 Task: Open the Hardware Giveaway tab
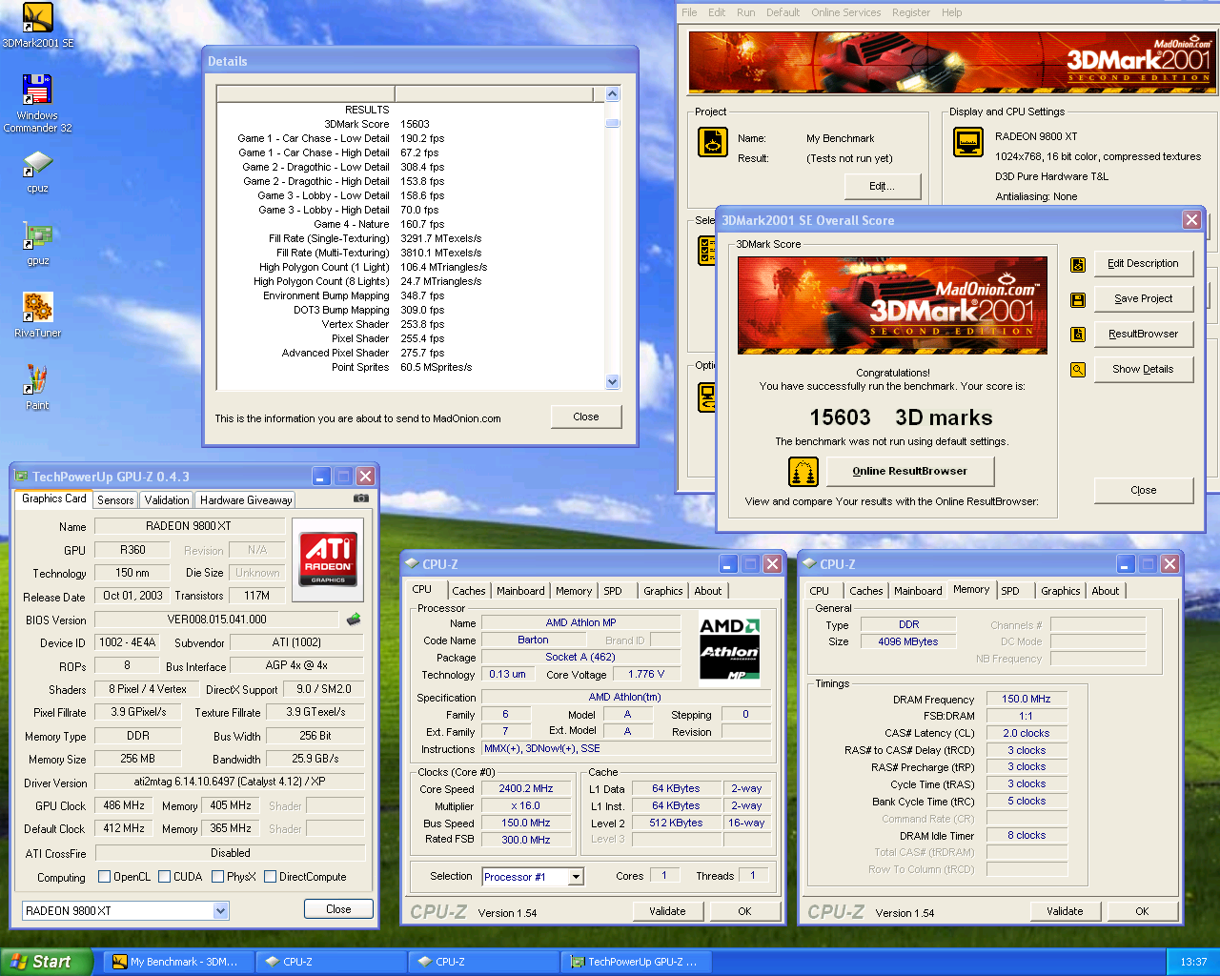click(x=246, y=500)
